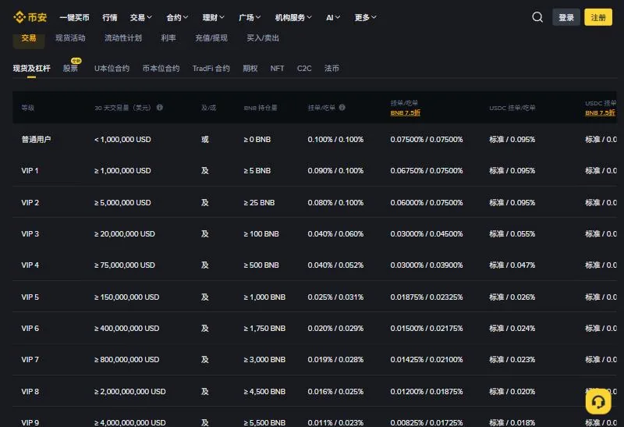Click VIP 6 row label
The image size is (624, 427).
[x=30, y=329]
